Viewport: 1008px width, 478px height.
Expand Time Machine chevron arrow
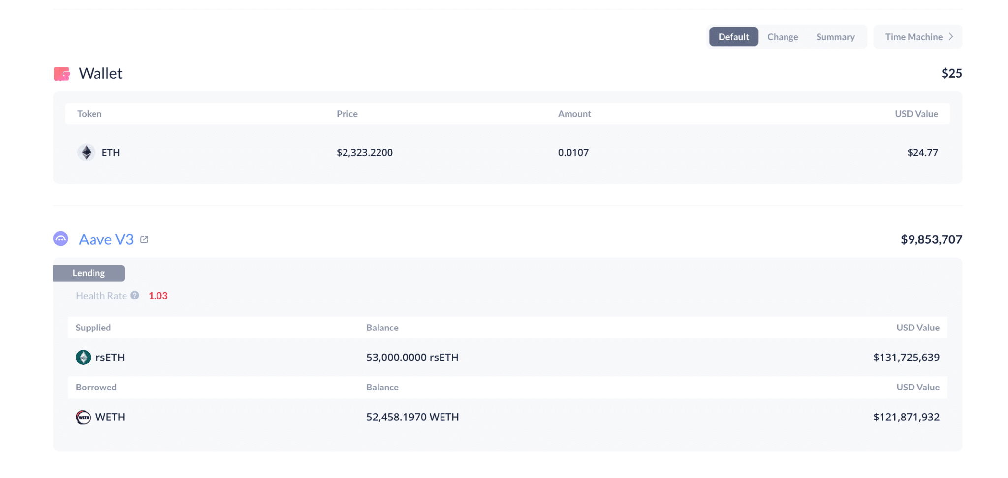coord(951,37)
